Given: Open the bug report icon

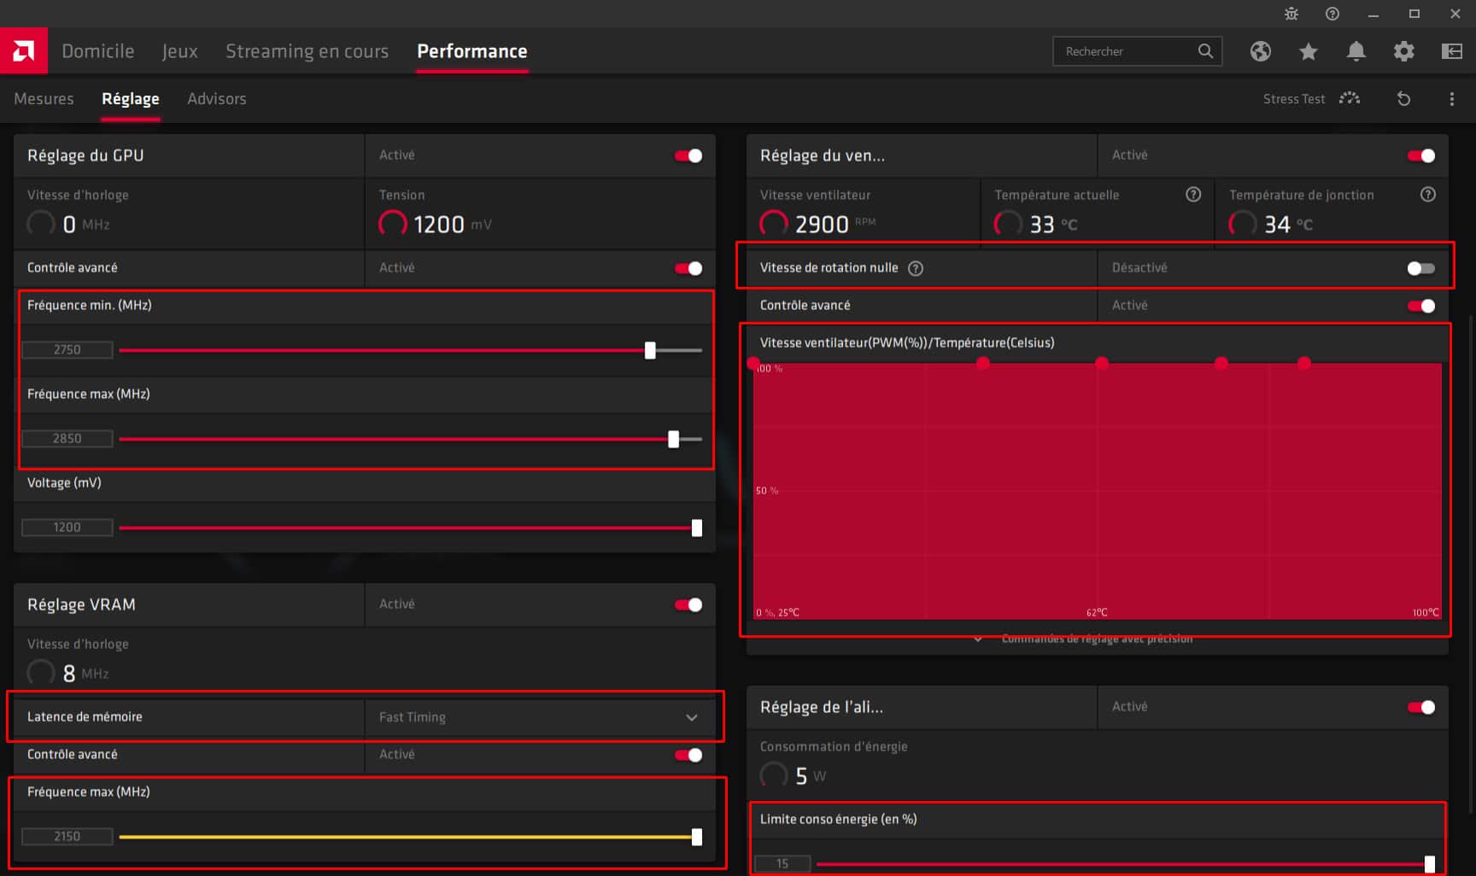Looking at the screenshot, I should [1291, 14].
